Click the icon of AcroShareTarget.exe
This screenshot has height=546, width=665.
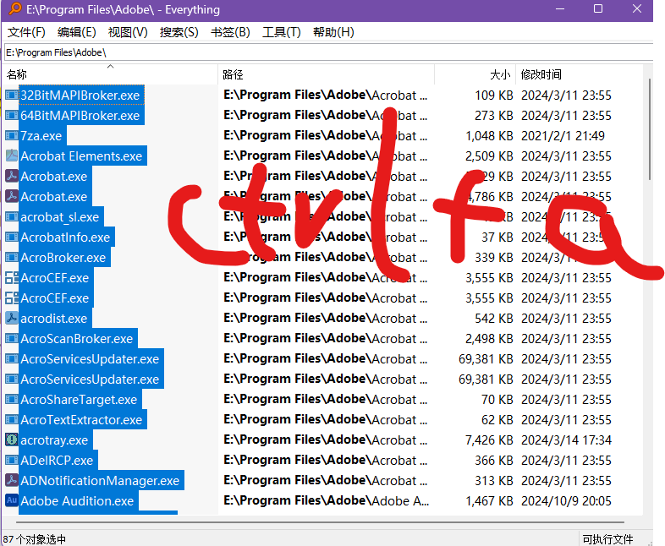point(12,400)
